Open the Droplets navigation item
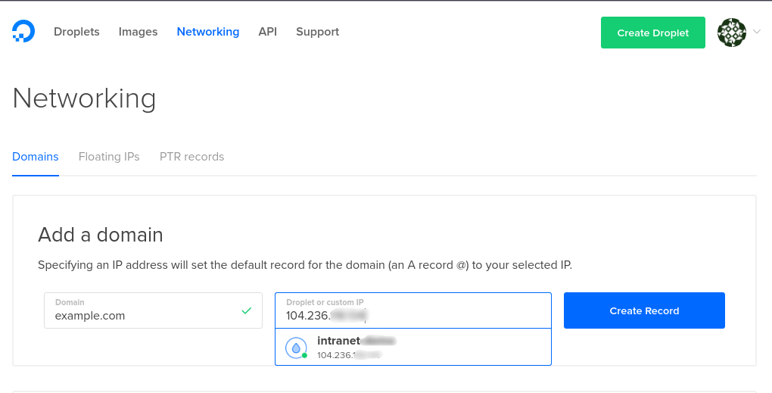Image resolution: width=772 pixels, height=393 pixels. pyautogui.click(x=76, y=32)
